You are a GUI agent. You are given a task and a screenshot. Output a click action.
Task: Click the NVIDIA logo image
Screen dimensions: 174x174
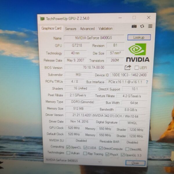[137, 52]
